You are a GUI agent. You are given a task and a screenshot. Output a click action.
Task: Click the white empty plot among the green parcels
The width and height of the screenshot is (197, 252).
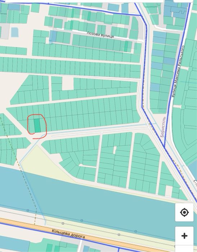pos(68,83)
